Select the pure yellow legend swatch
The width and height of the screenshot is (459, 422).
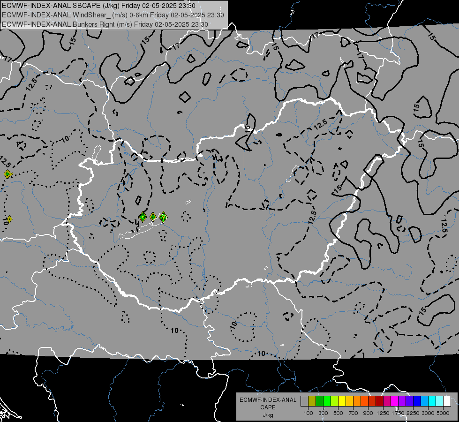342,401
